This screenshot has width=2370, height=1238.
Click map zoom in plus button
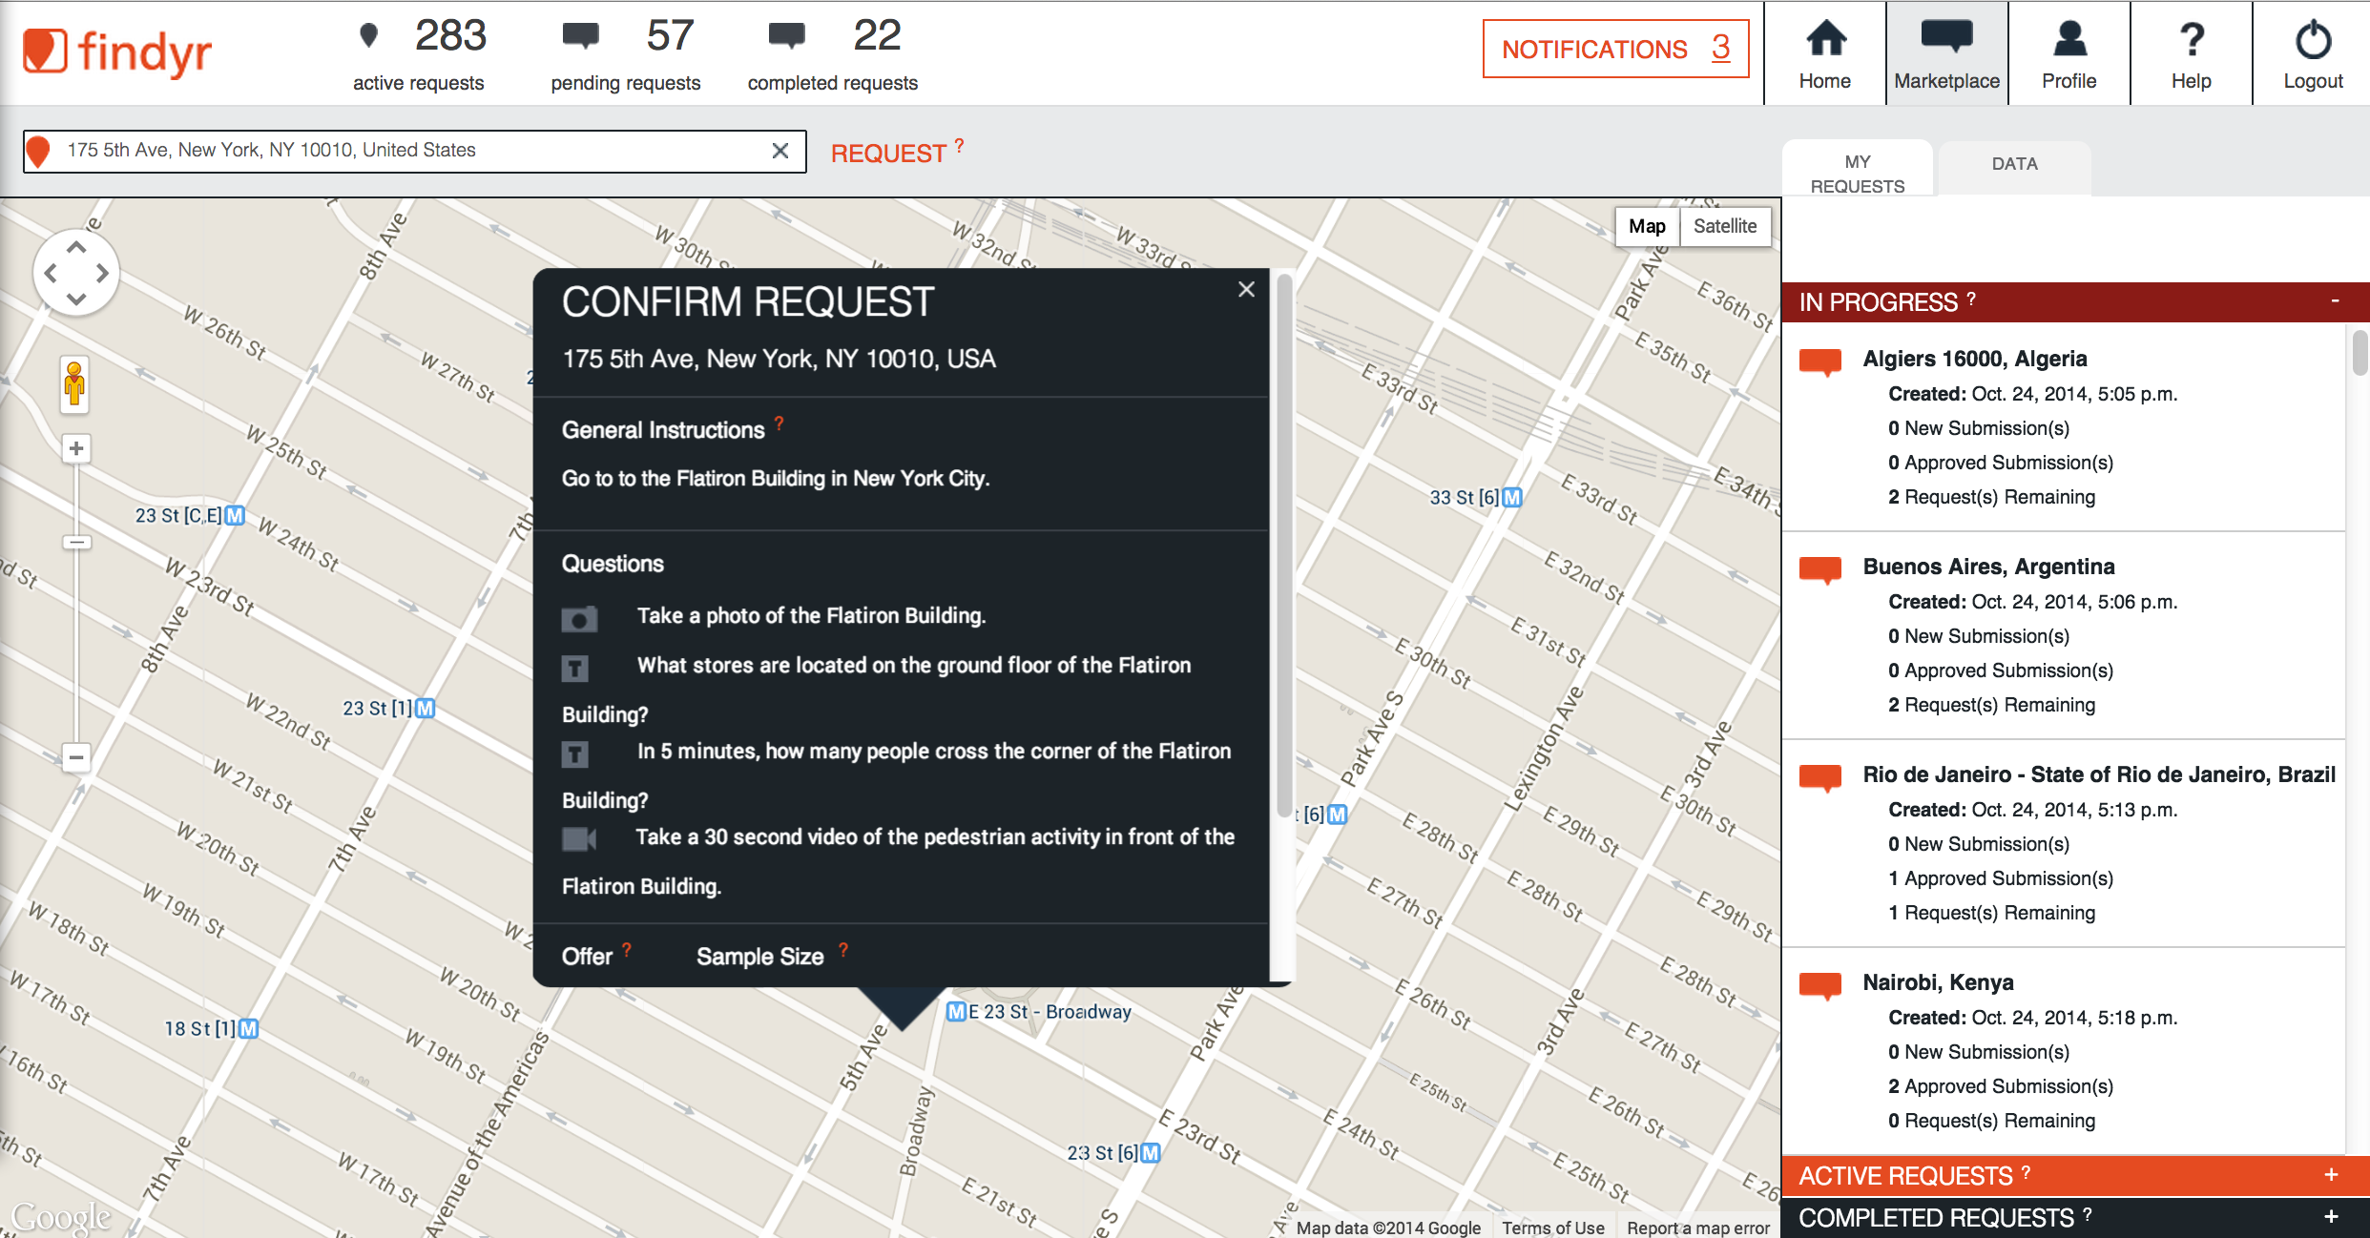click(x=76, y=449)
